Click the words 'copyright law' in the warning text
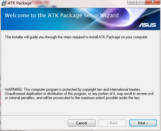 pos(92,89)
